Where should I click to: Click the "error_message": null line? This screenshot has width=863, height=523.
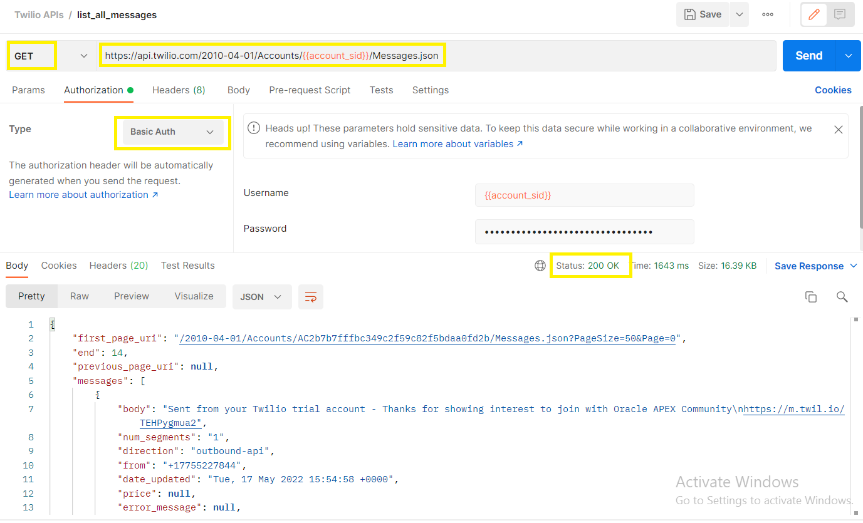pyautogui.click(x=179, y=507)
